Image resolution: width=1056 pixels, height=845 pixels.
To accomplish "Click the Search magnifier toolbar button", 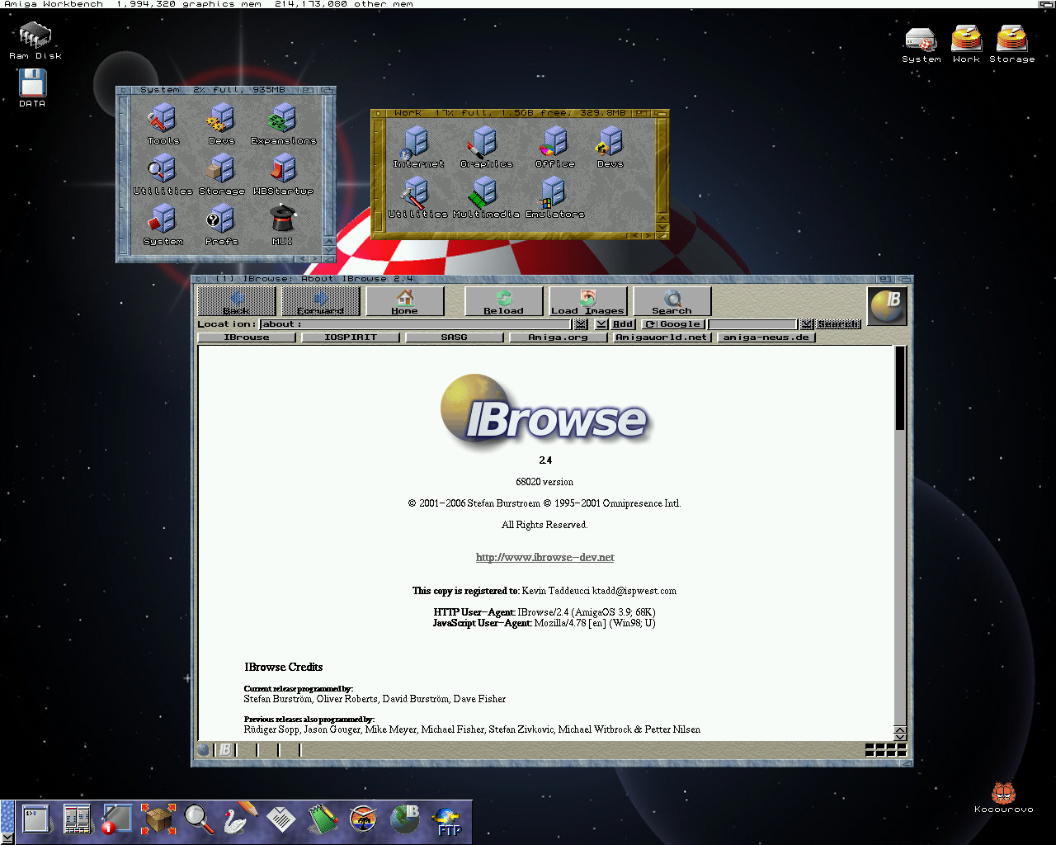I will tap(672, 301).
